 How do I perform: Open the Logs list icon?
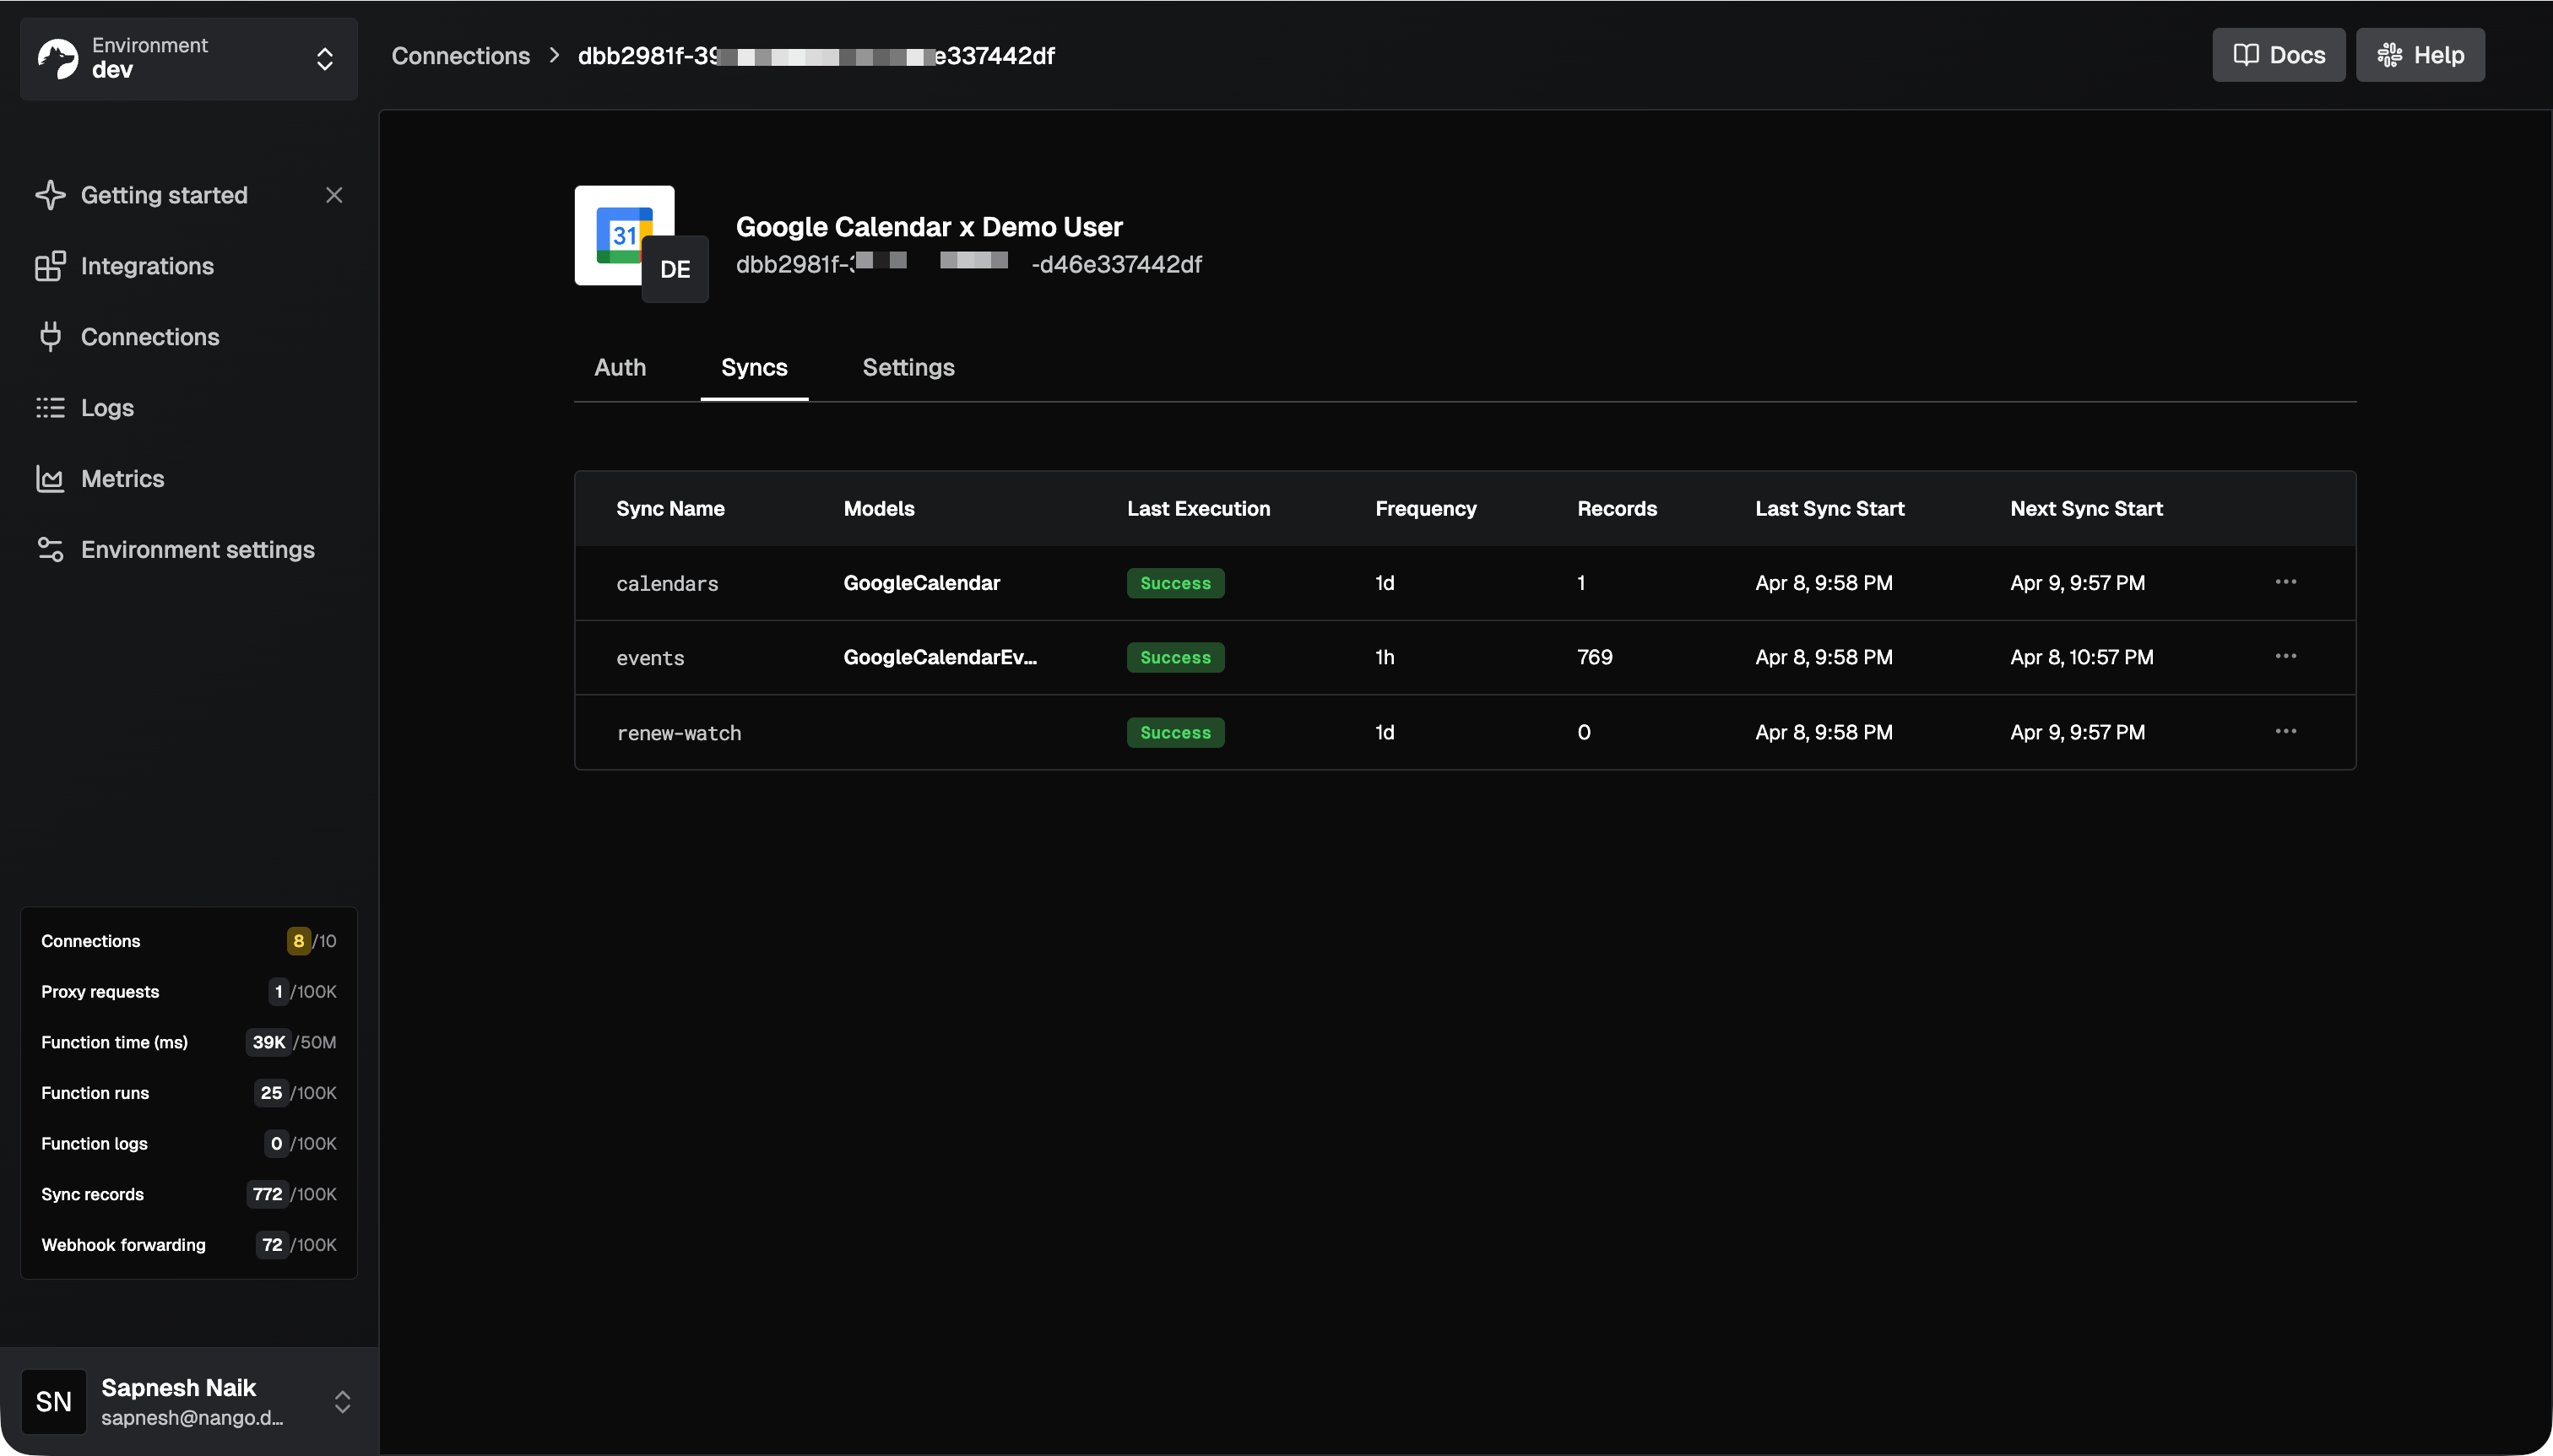point(50,408)
